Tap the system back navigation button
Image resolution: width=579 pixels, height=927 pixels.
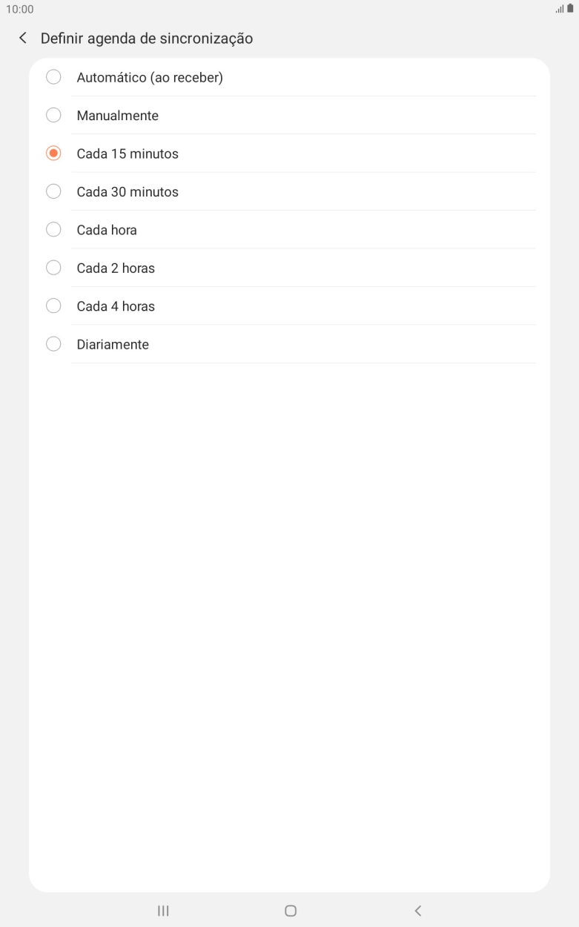click(418, 911)
